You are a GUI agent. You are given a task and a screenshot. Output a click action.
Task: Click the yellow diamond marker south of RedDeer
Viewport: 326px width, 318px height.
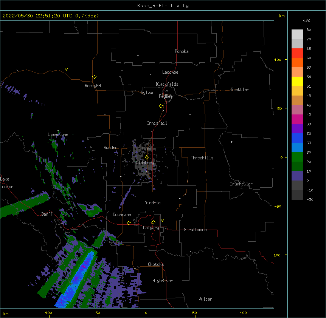(161, 106)
